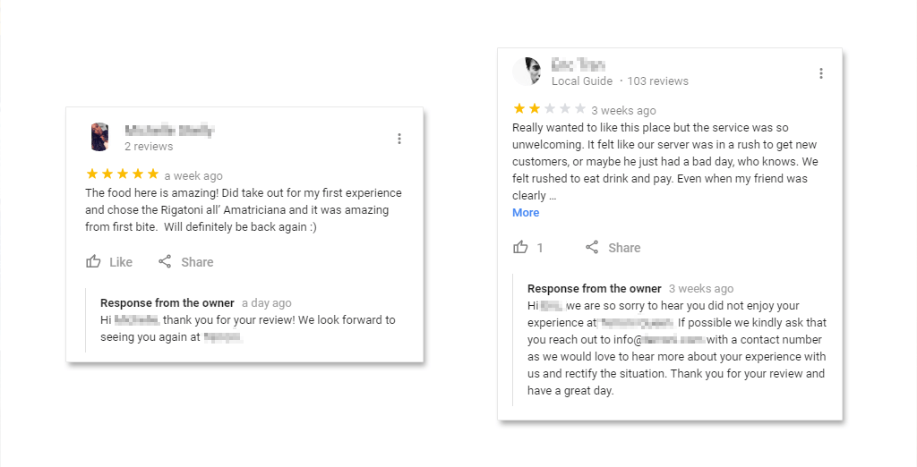Open the three-dot menu on the five-star review

(399, 139)
